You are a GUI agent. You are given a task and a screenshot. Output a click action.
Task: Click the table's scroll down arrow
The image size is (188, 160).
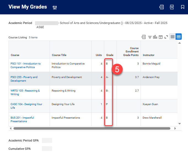pyautogui.click(x=179, y=124)
